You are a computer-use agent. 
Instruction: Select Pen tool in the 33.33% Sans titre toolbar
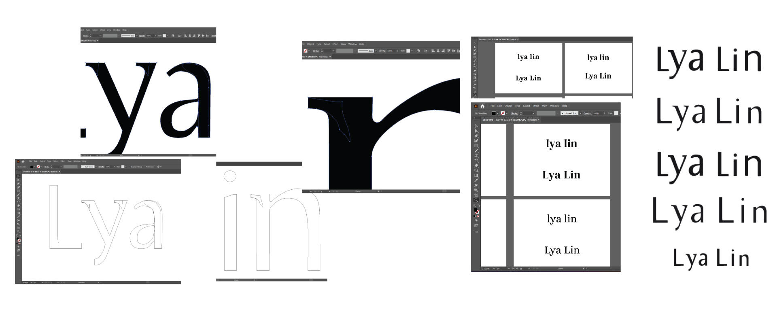(476, 136)
